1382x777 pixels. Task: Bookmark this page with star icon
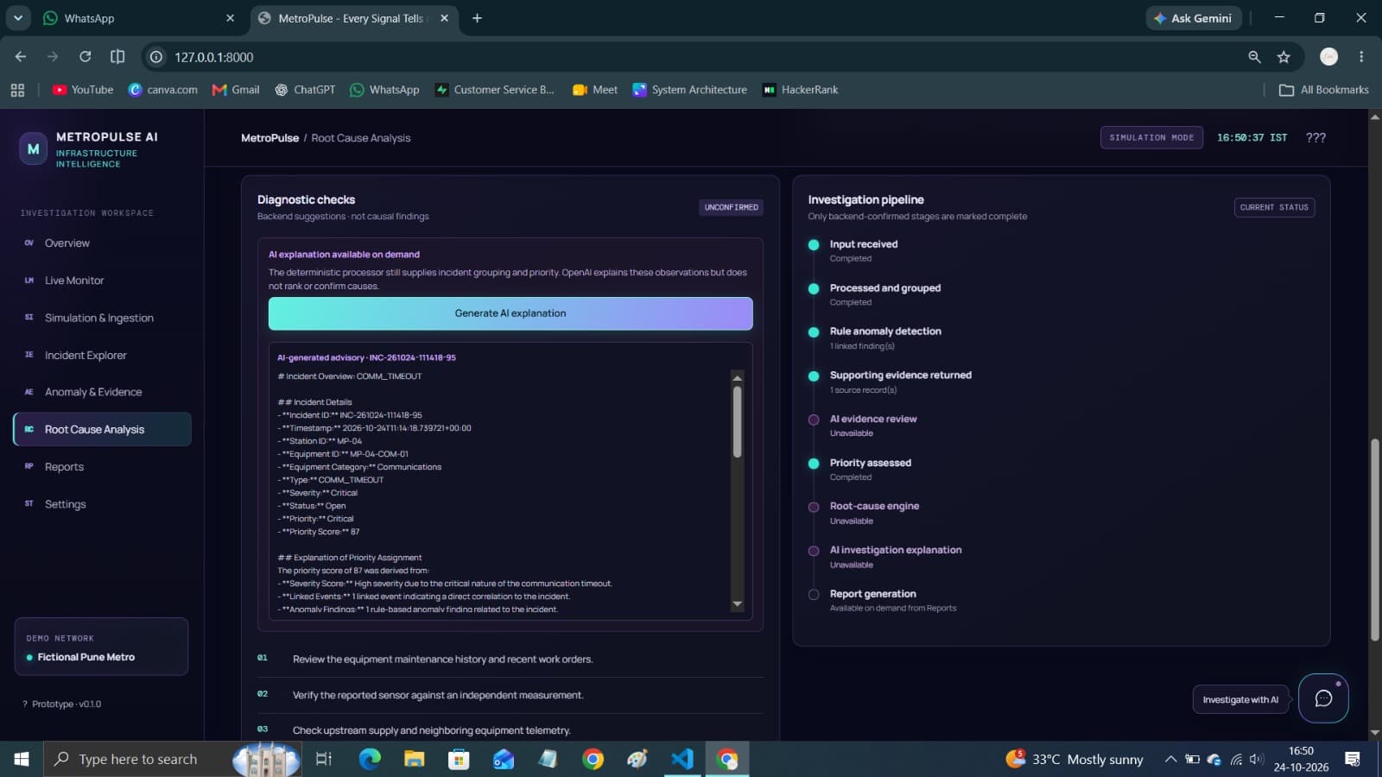point(1284,57)
